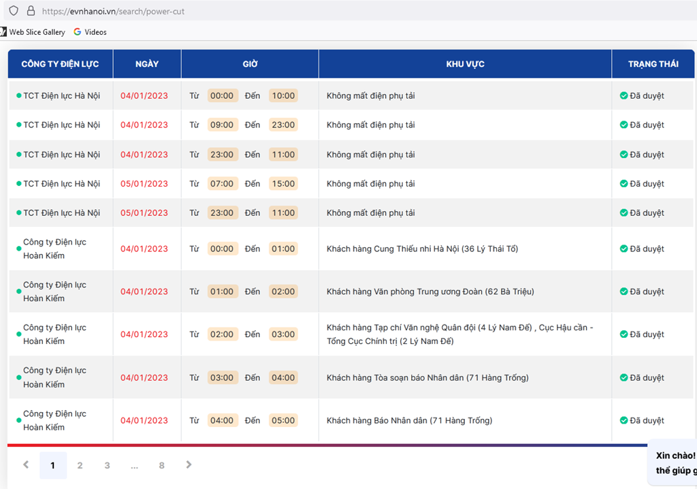
Task: Click the KHU VỰC column header
Action: [x=466, y=64]
